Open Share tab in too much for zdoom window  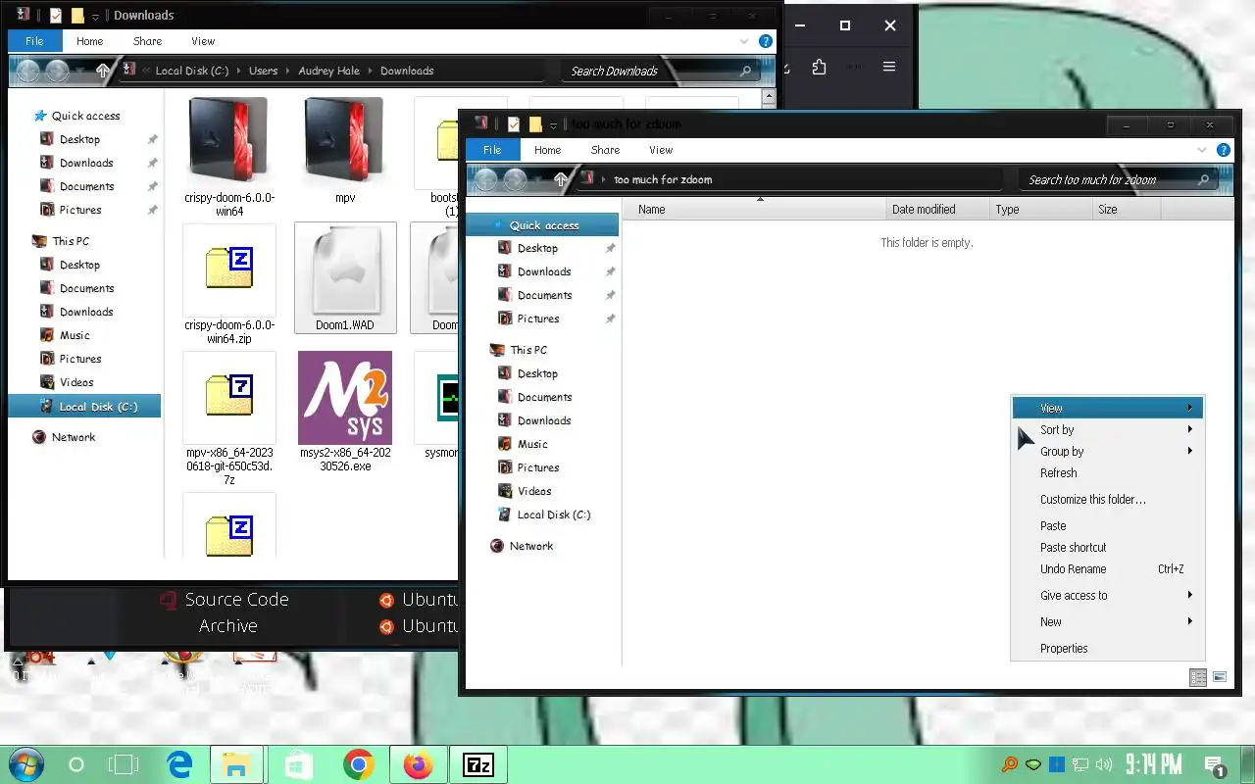[x=605, y=150]
